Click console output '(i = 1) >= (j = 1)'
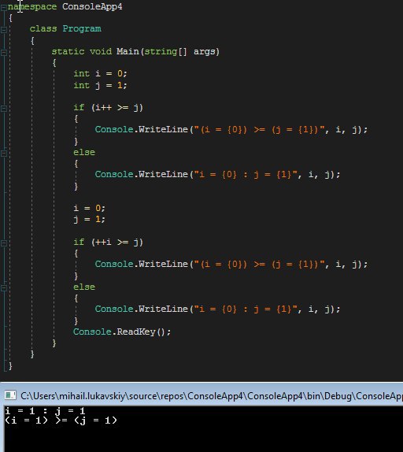This screenshot has height=452, width=403. (61, 421)
